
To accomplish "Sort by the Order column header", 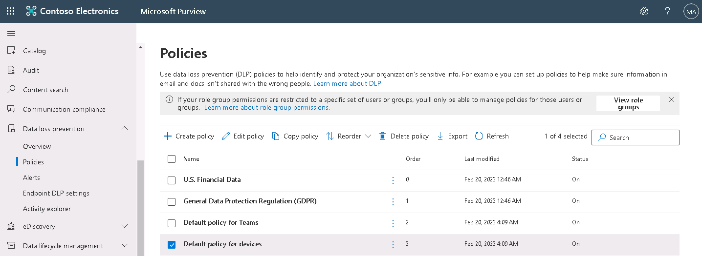I will 413,159.
